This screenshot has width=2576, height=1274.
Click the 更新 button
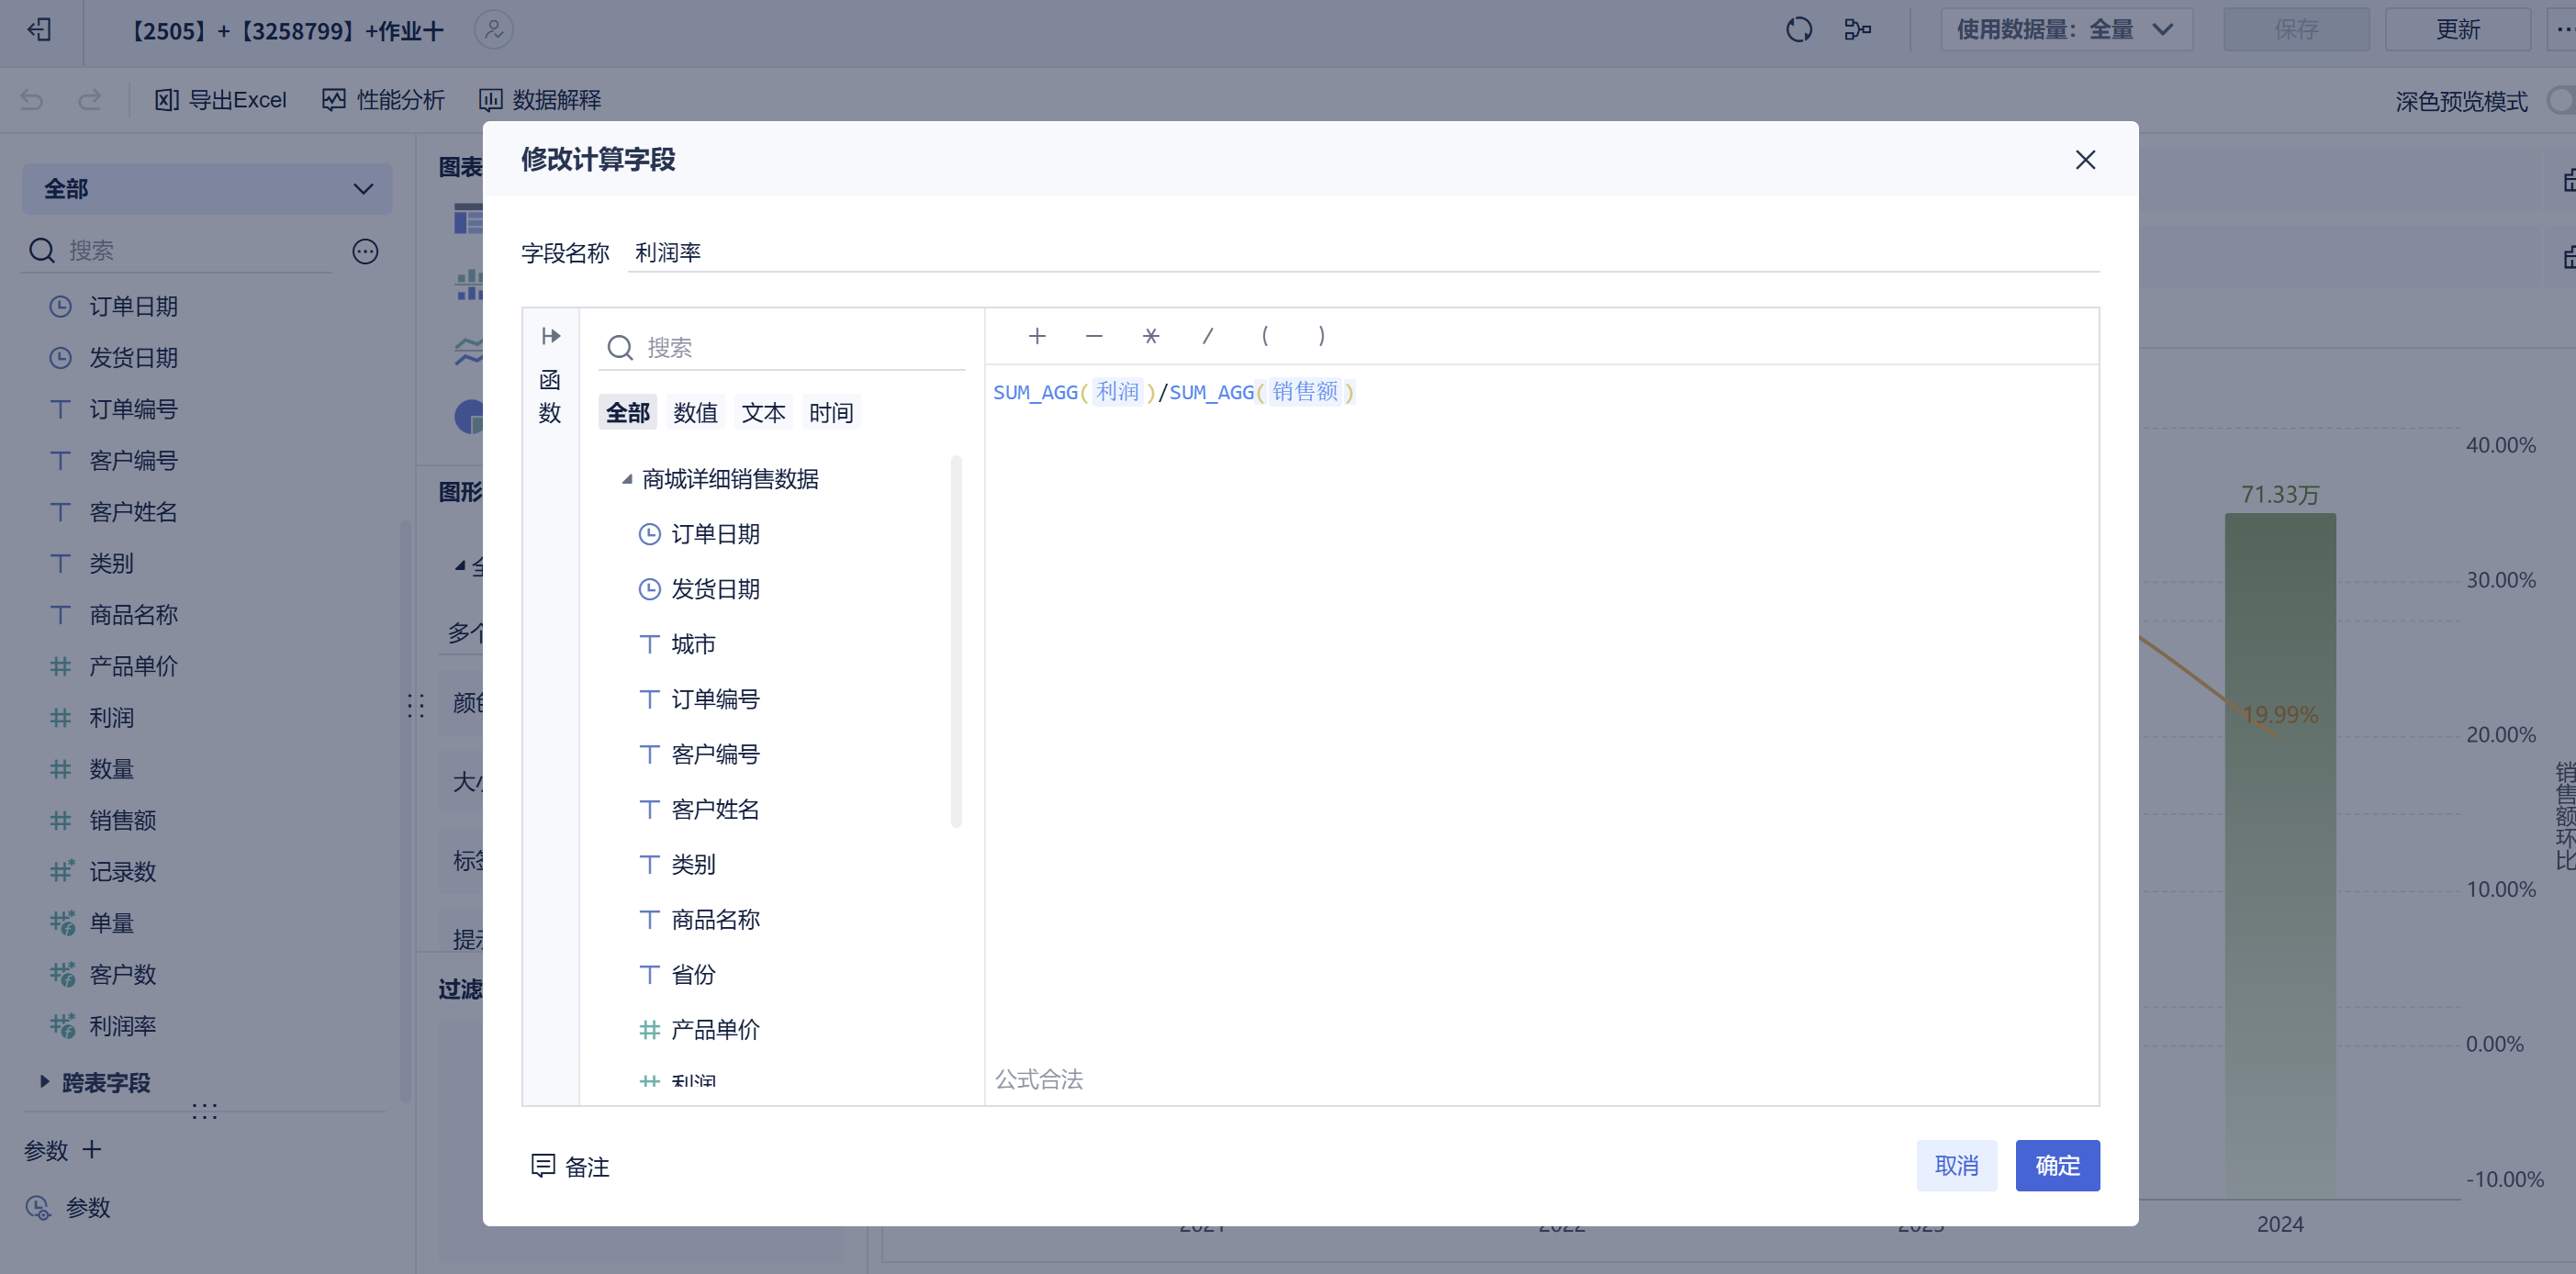pyautogui.click(x=2457, y=30)
